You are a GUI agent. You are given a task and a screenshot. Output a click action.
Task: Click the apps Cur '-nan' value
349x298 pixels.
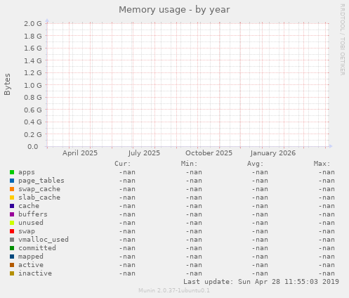coord(127,172)
